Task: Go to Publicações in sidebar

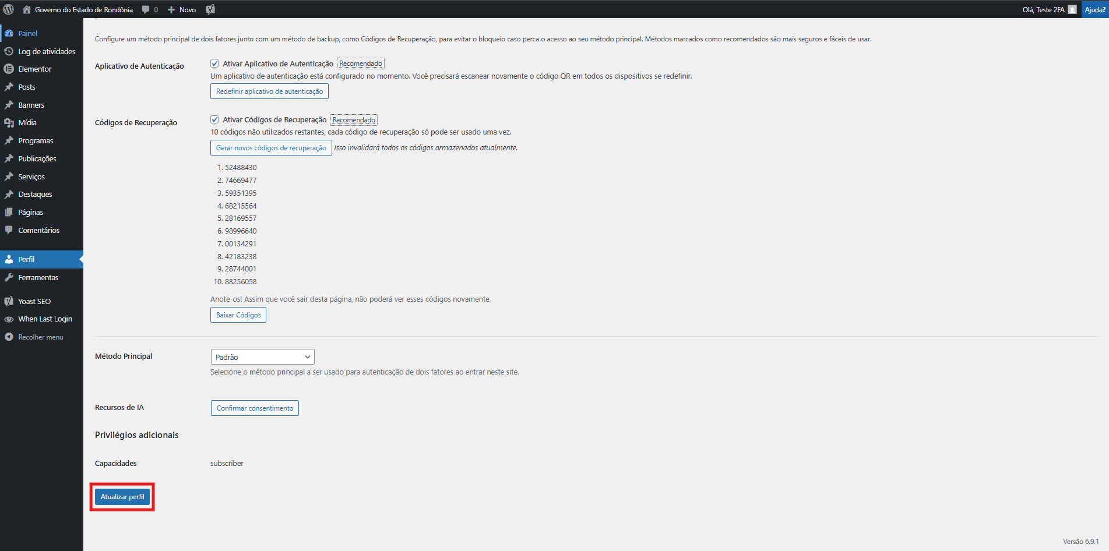Action: (37, 159)
